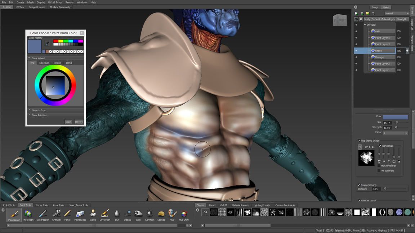The image size is (415, 233).
Task: Enable the Randomize stamp option
Action: coord(379,146)
